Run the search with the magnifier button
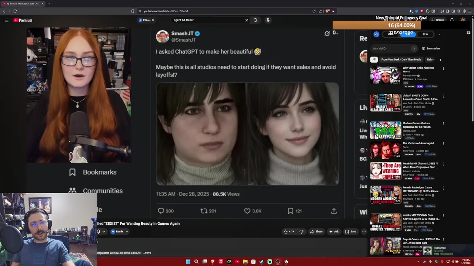This screenshot has width=474, height=266. [256, 20]
